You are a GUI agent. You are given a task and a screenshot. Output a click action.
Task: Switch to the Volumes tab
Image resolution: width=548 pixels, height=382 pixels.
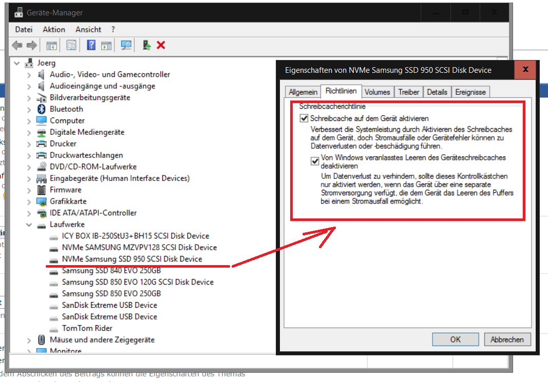377,92
